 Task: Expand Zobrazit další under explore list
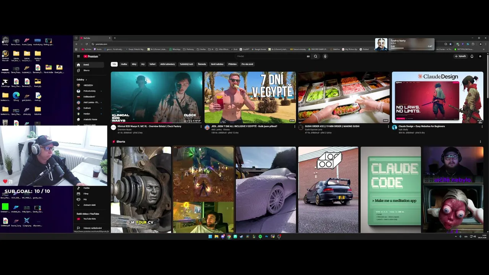click(x=89, y=205)
